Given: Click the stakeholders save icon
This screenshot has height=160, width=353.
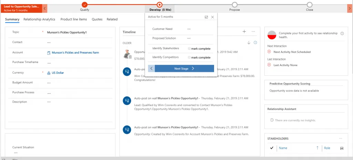Looking at the screenshot, I should pyautogui.click(x=342, y=148).
